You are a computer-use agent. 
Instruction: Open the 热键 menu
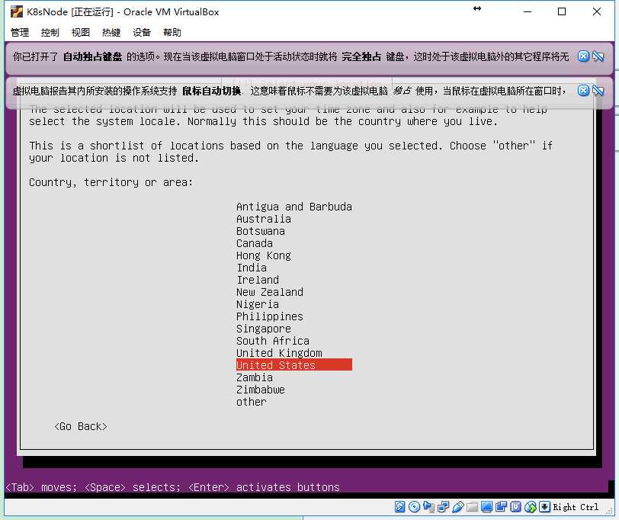tap(111, 32)
